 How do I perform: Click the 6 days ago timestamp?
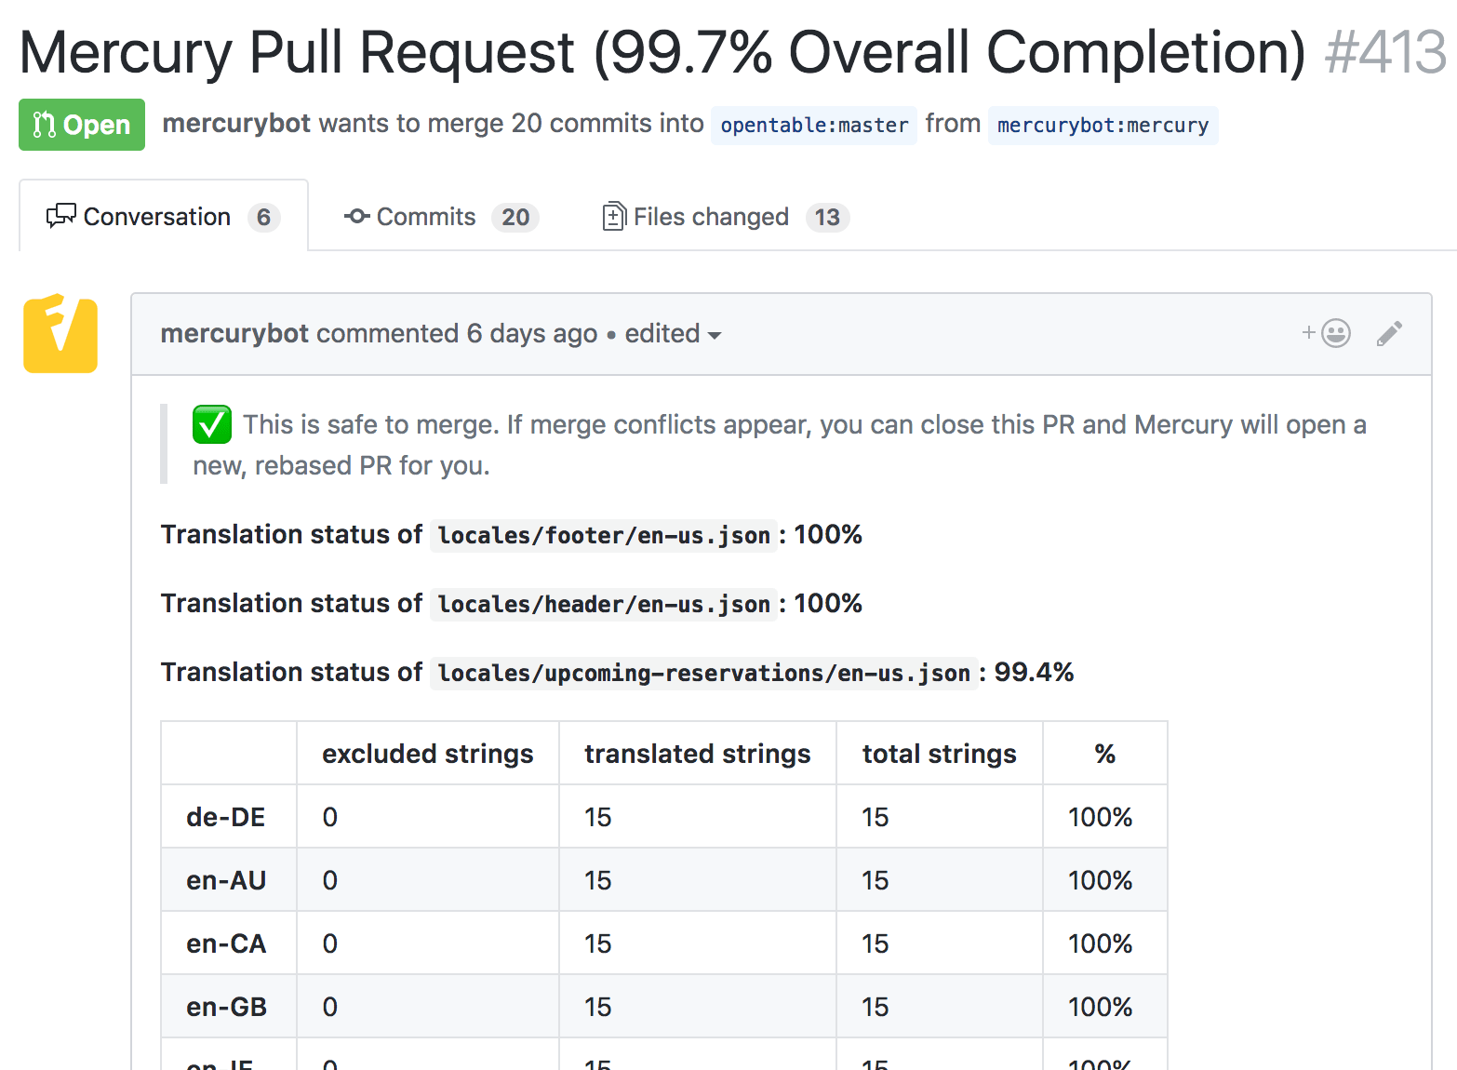click(532, 333)
